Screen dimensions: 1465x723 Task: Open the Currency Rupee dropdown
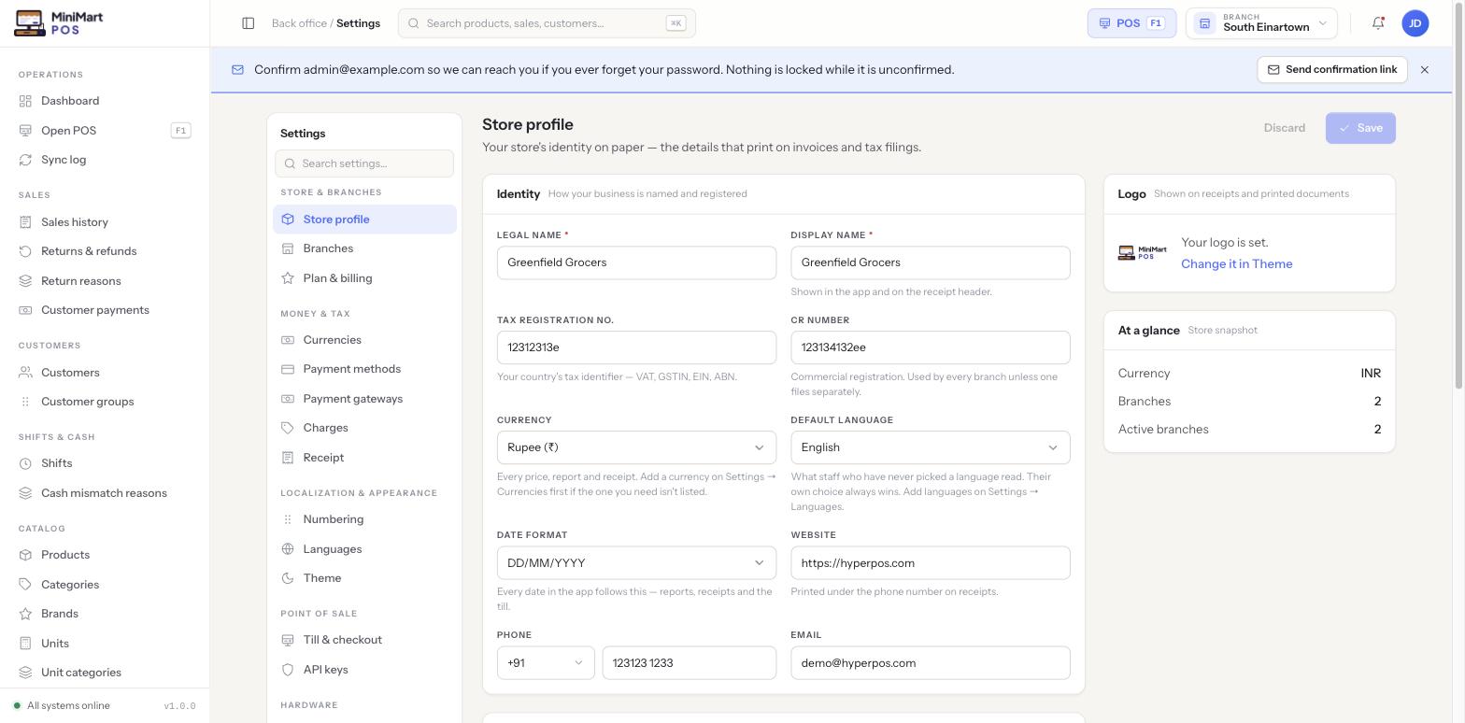(636, 447)
